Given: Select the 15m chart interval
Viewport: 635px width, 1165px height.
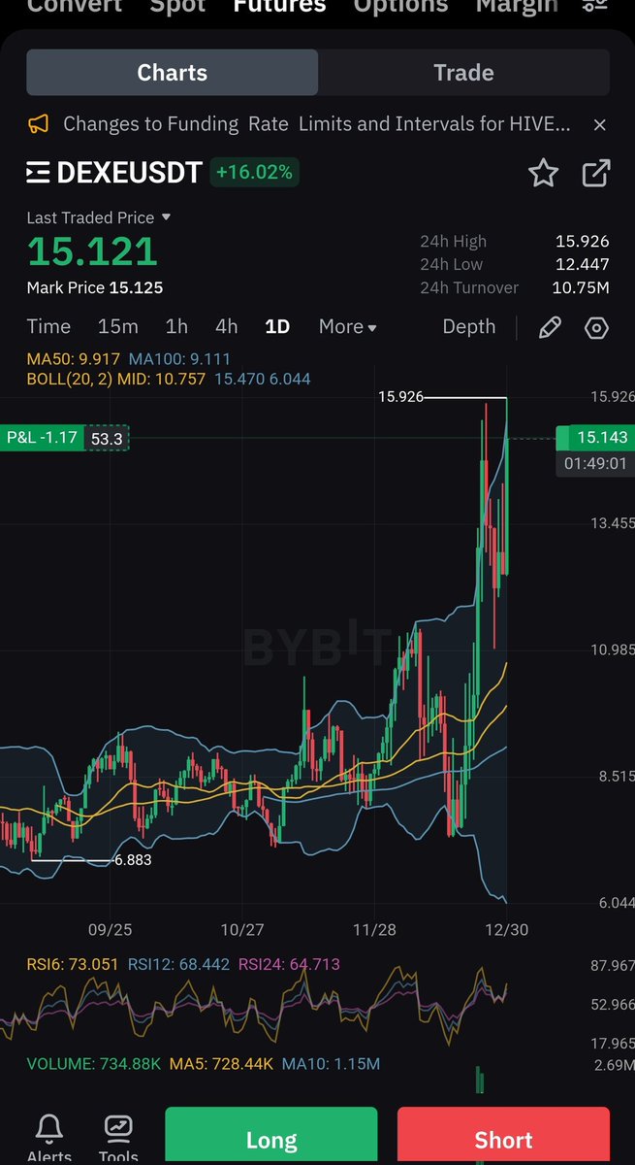Looking at the screenshot, I should click(118, 327).
